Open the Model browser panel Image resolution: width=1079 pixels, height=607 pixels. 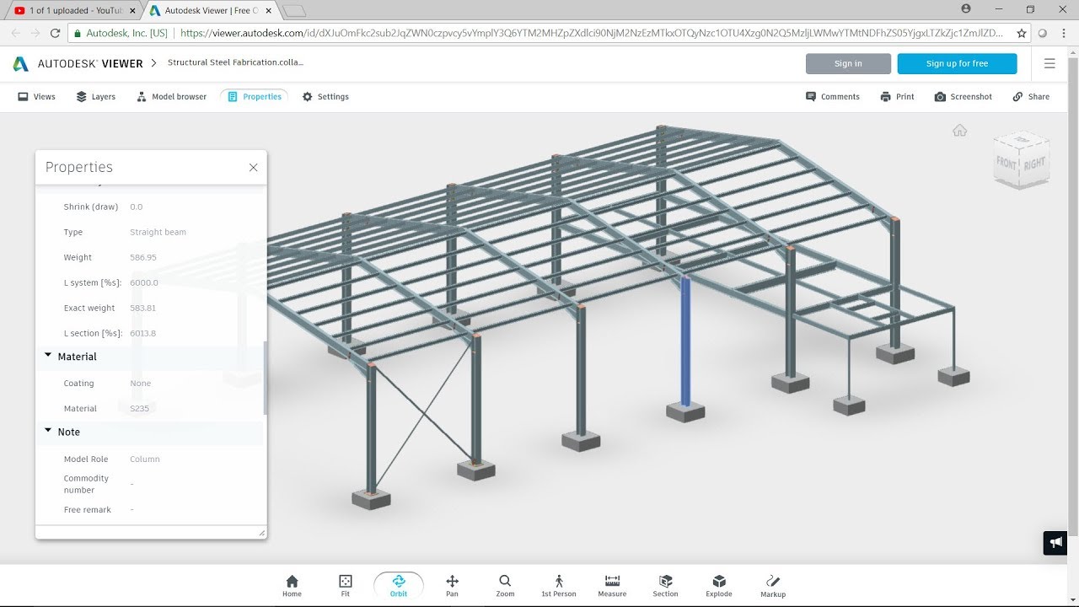point(171,96)
